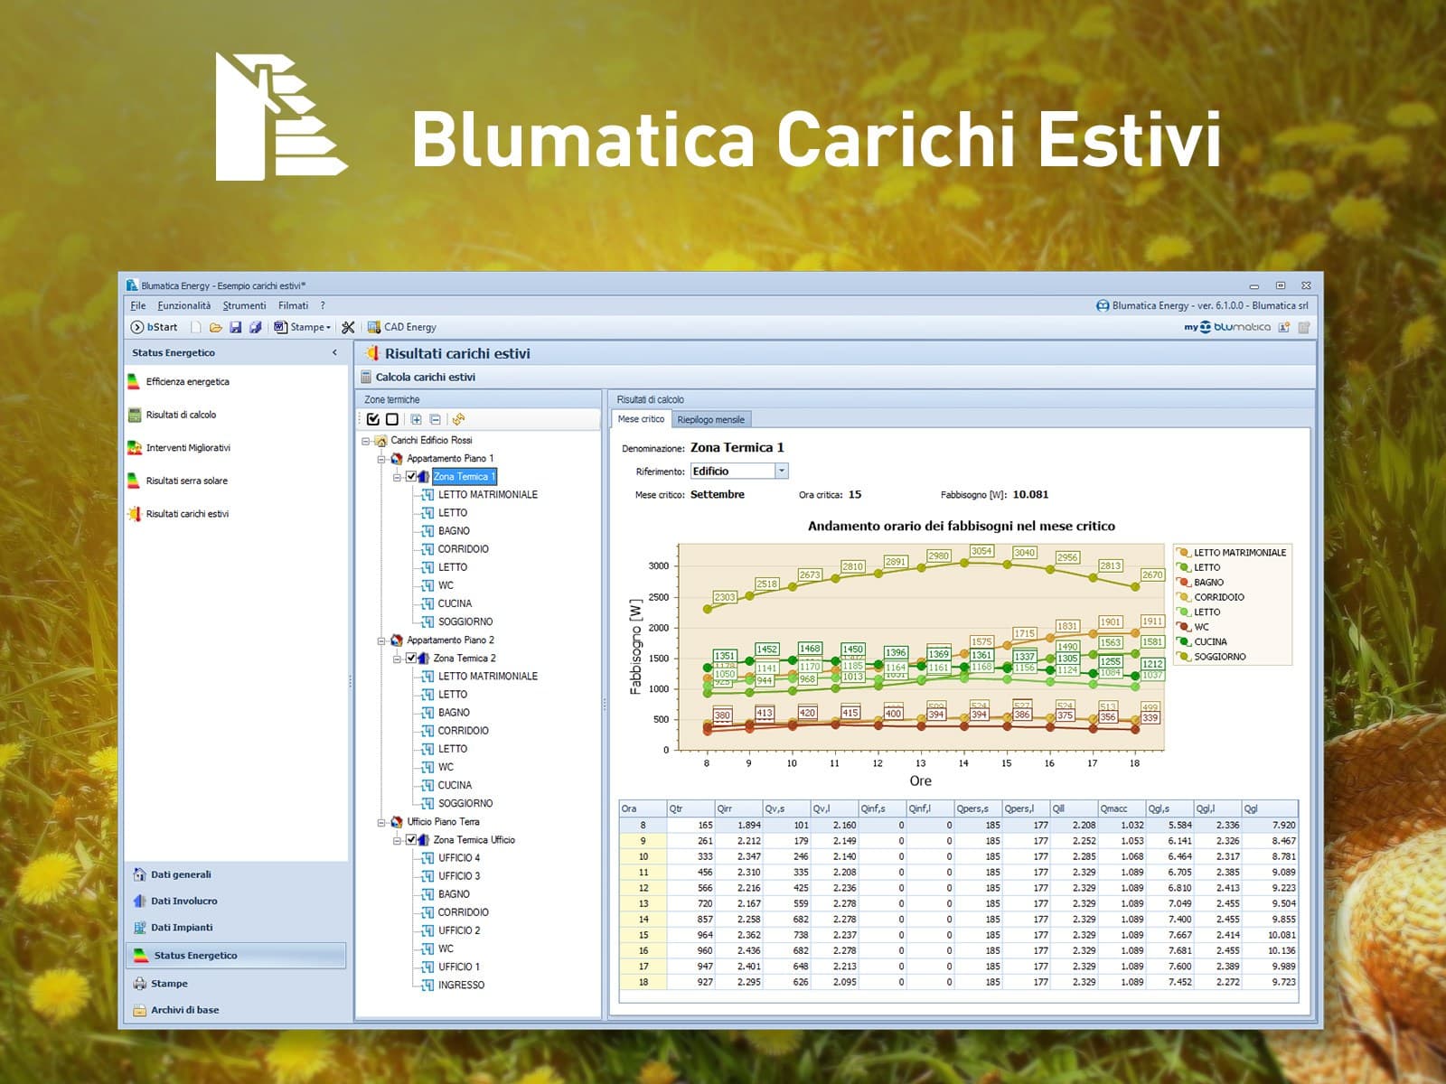Click the ? help menu
Image resolution: width=1446 pixels, height=1084 pixels.
coord(323,305)
